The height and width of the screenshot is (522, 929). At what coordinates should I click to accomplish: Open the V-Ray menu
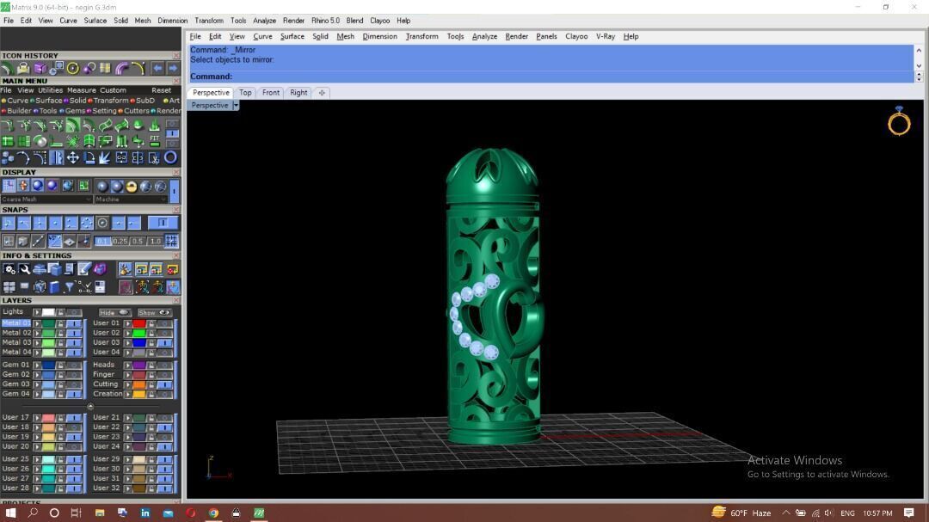tap(605, 36)
